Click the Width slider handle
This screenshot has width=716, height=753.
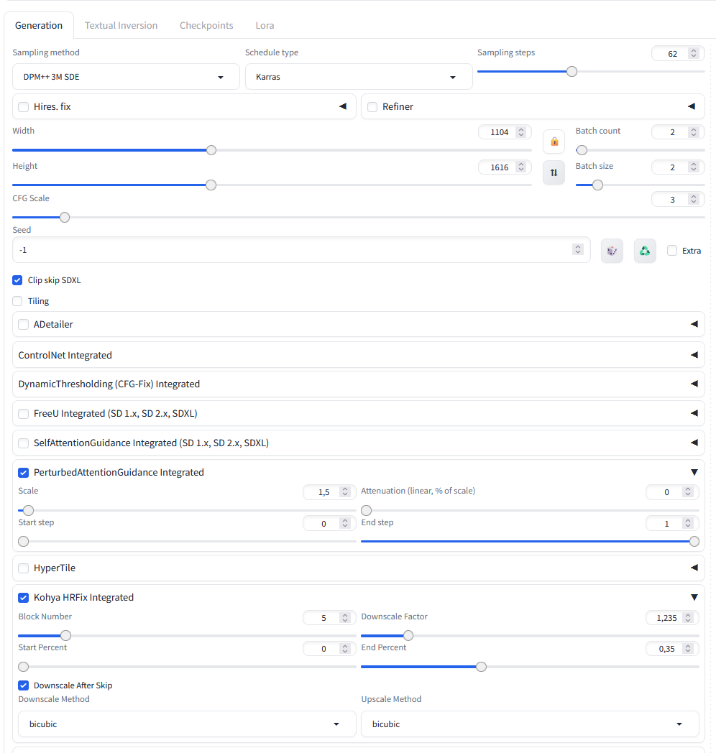211,150
